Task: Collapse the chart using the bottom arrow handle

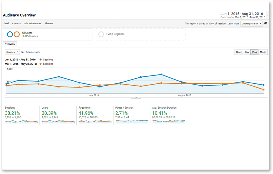Action: pyautogui.click(x=136, y=98)
